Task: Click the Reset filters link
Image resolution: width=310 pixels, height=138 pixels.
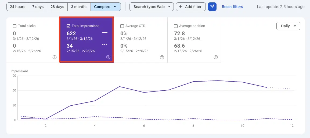Action: point(232,7)
